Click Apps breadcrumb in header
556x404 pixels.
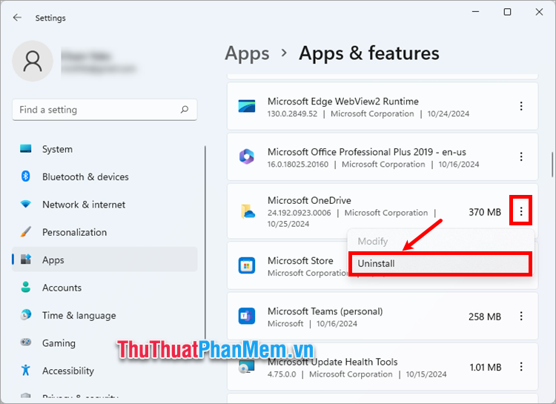[247, 53]
